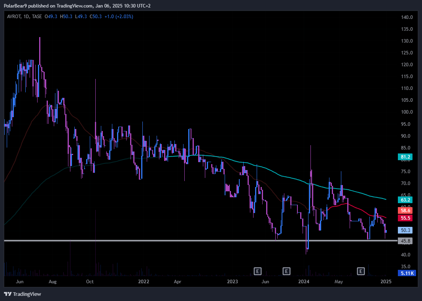This screenshot has height=301, width=422.
Task: Select the 81.2 teal price label
Action: click(406, 157)
